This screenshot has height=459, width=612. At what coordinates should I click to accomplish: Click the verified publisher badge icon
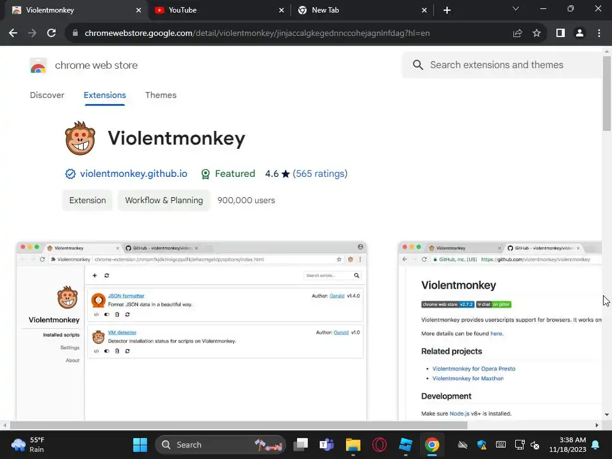(71, 174)
